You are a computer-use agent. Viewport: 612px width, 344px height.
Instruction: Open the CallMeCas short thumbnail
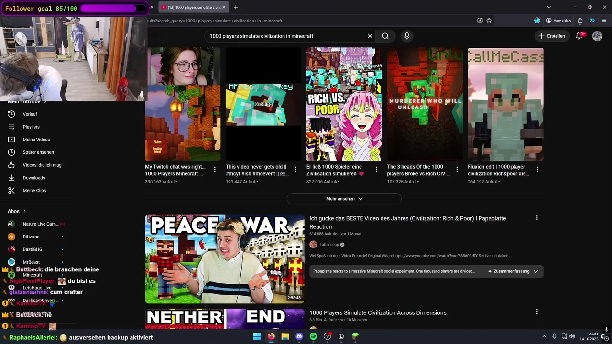click(x=505, y=104)
